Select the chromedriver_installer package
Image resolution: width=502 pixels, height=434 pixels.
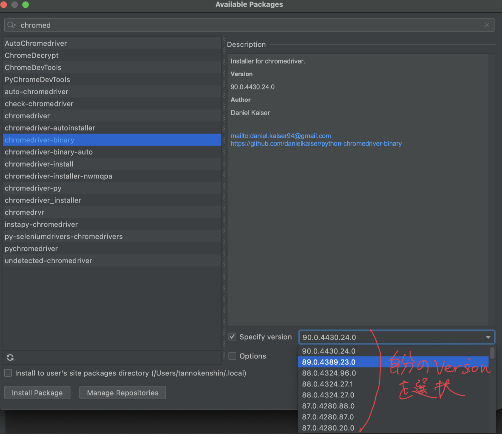(x=112, y=200)
